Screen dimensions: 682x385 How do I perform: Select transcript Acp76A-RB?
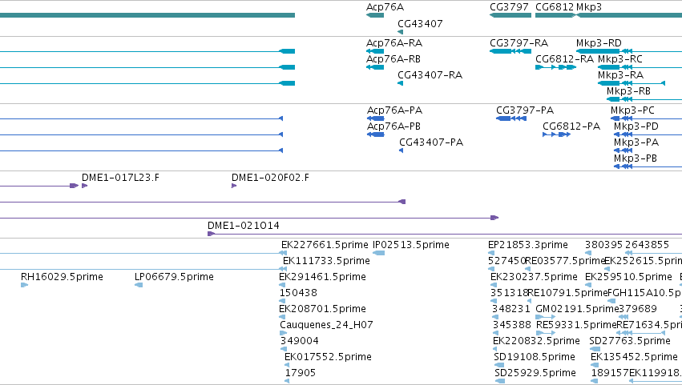(393, 59)
